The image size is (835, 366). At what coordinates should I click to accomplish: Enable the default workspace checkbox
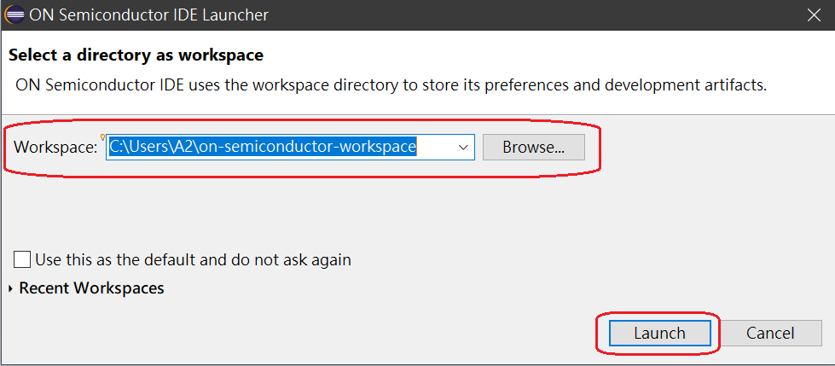point(22,259)
